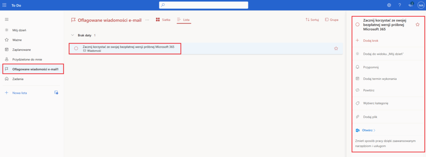The image size is (426, 157).
Task: Open the list options ellipsis menu
Action: pyautogui.click(x=147, y=20)
